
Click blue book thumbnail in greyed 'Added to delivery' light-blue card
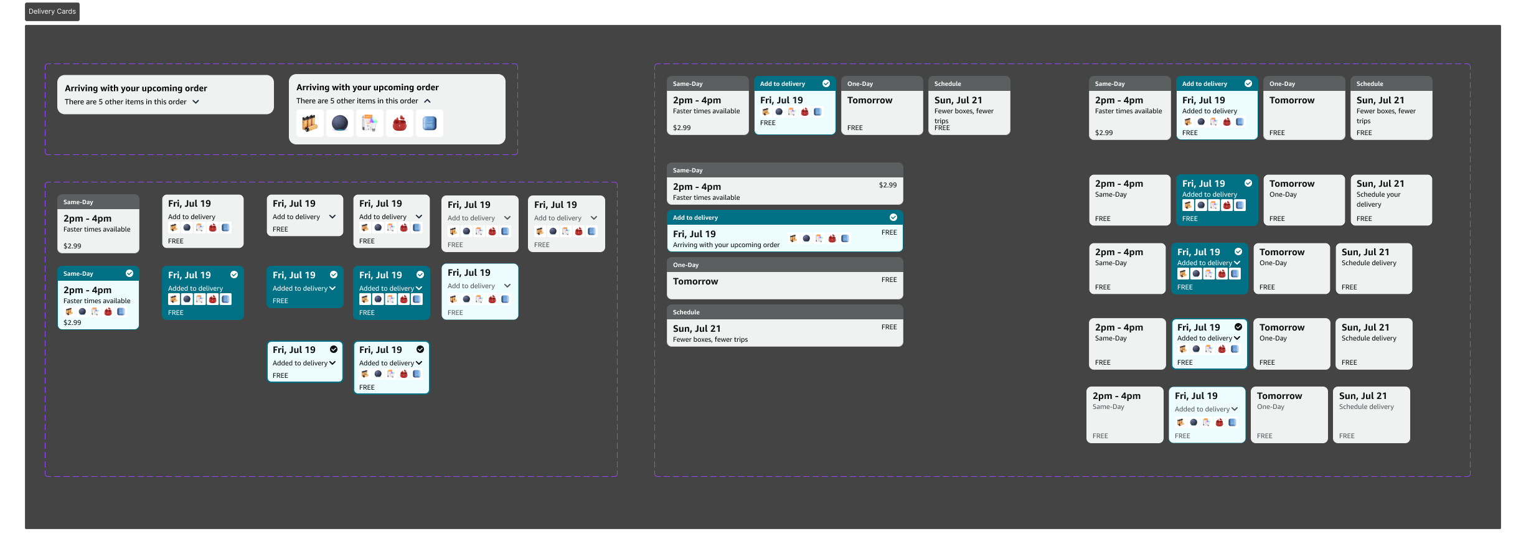[1233, 422]
